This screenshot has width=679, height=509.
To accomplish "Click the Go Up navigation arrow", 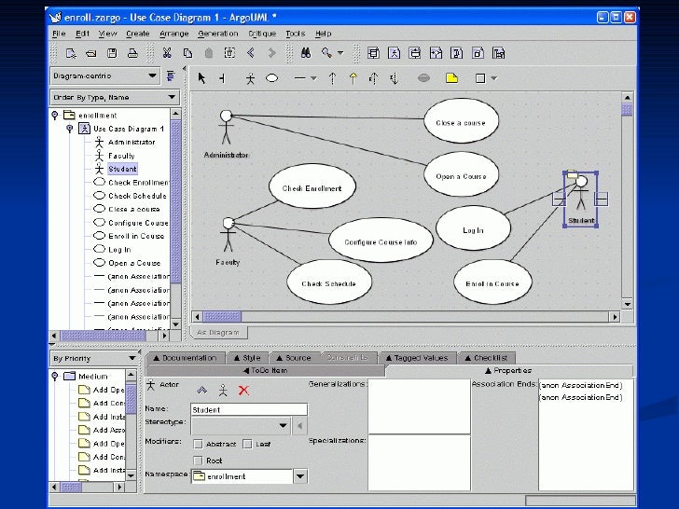I will coord(201,390).
